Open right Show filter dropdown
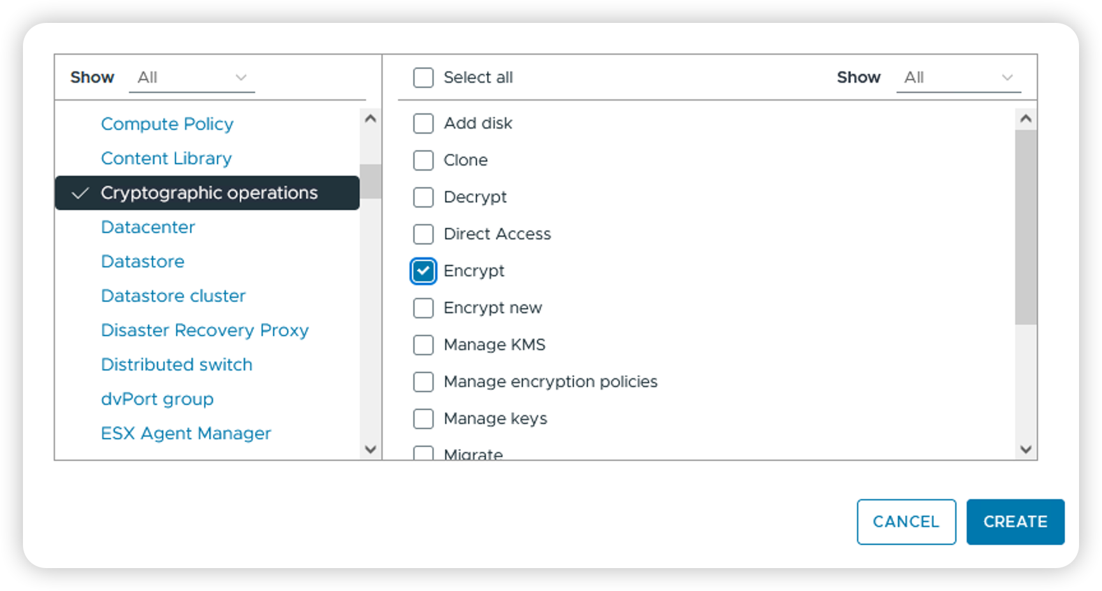 point(958,78)
